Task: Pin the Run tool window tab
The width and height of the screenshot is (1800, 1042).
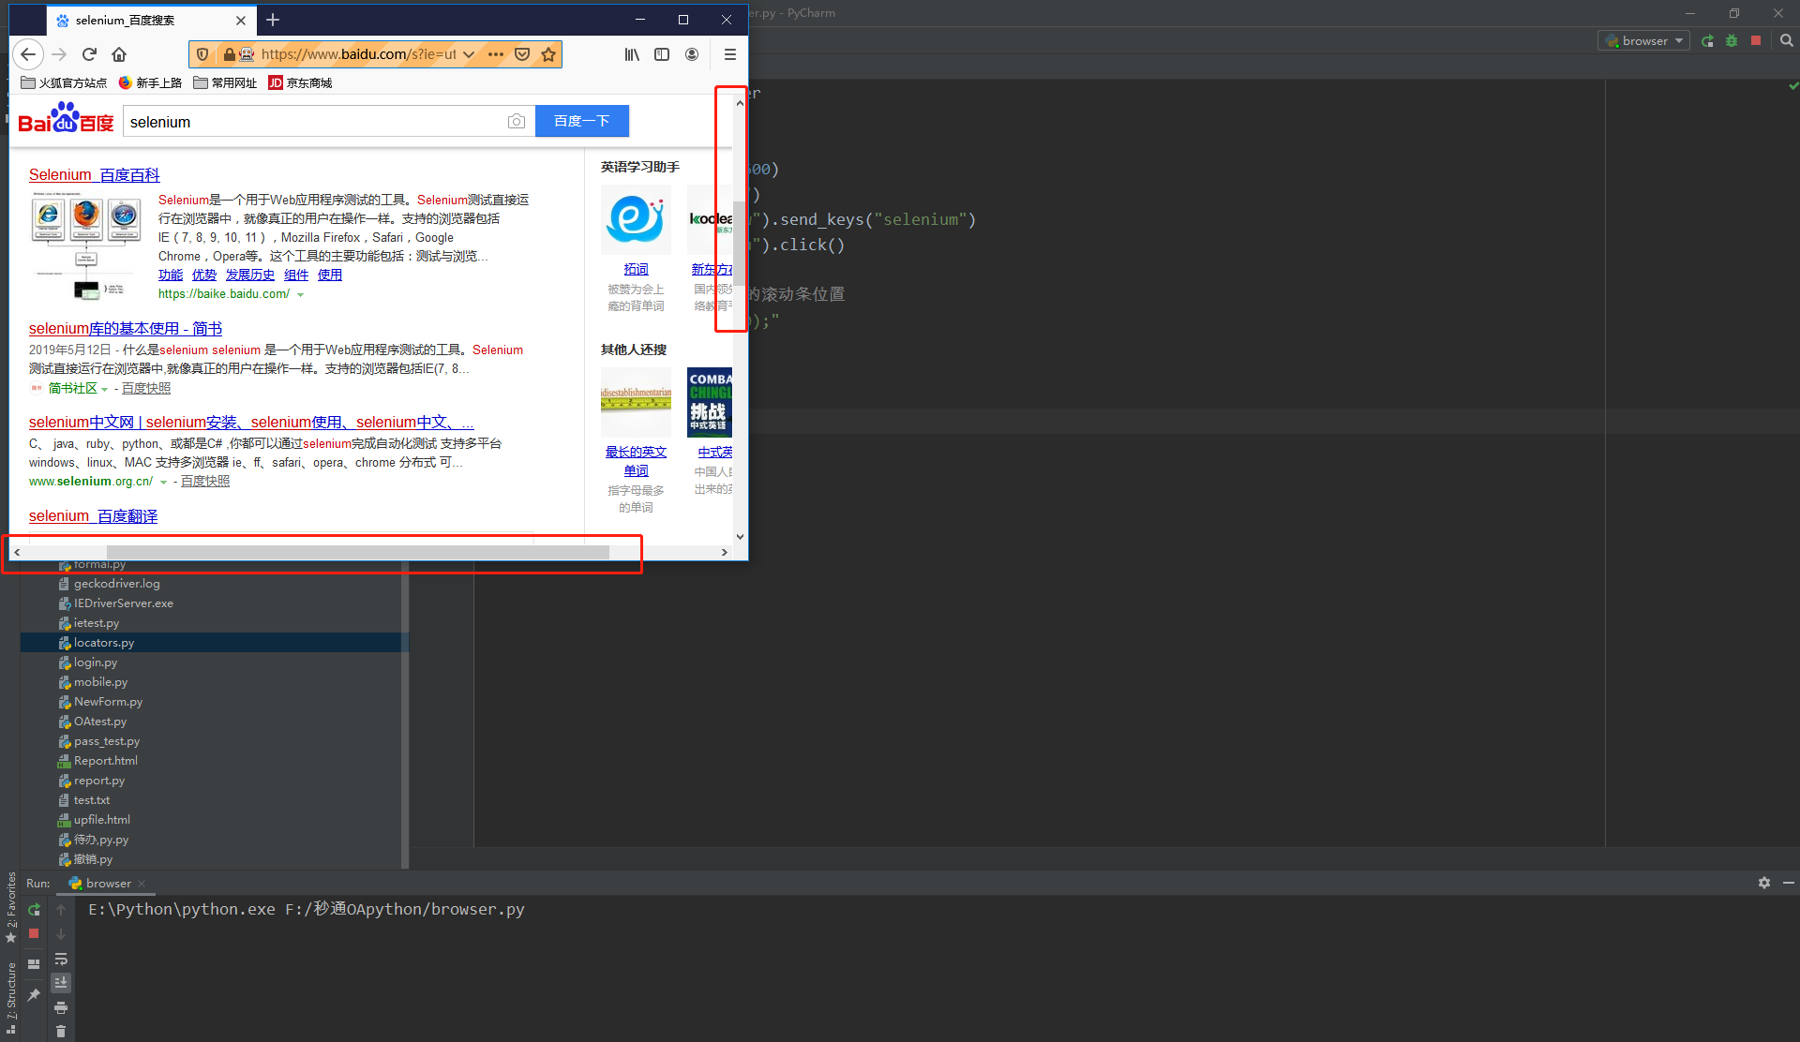Action: [34, 993]
